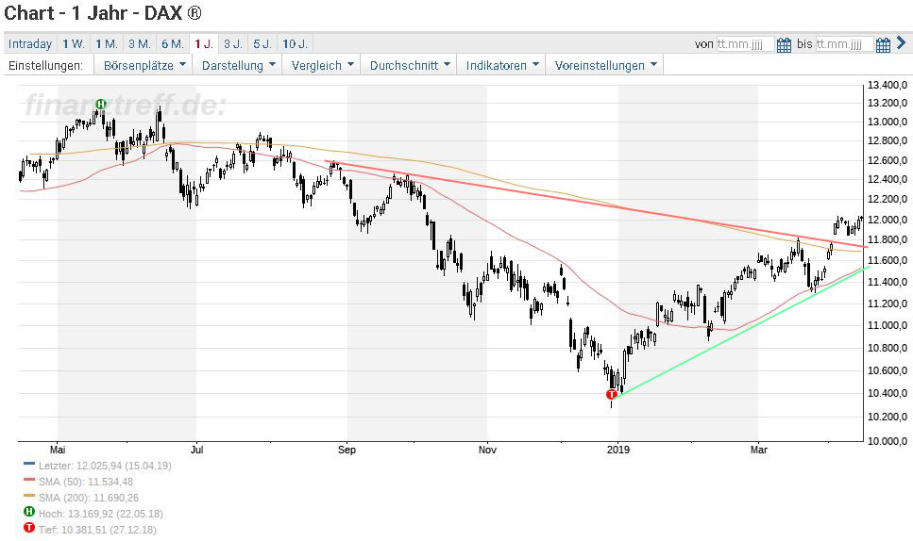This screenshot has height=541, width=913.
Task: Click the orange SMA (200) color swatch
Action: [29, 496]
